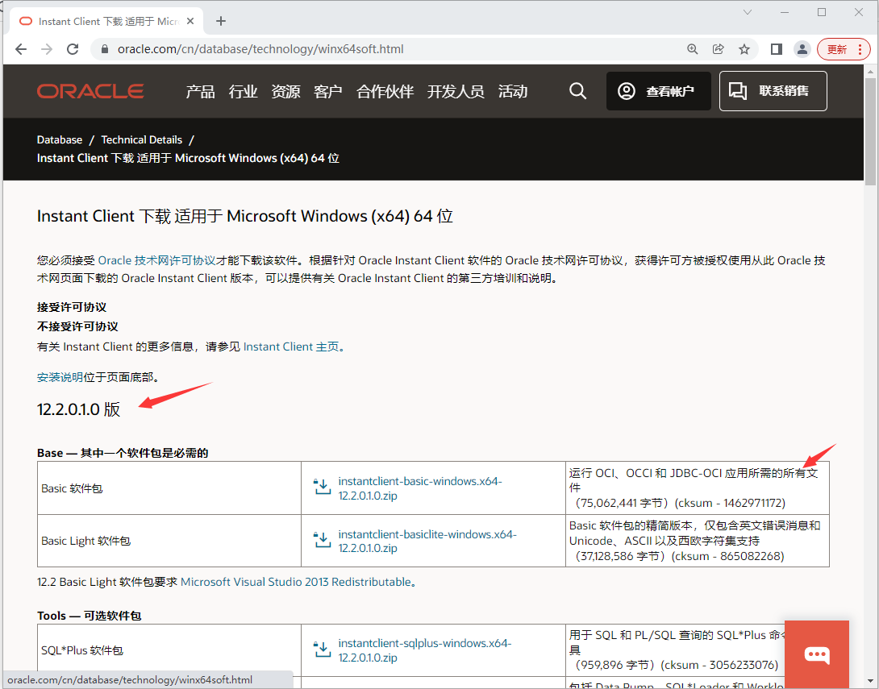Download instantclient-basiclite-windows.x64-12.2.0.1.0.zip
879x689 pixels.
pyautogui.click(x=427, y=541)
